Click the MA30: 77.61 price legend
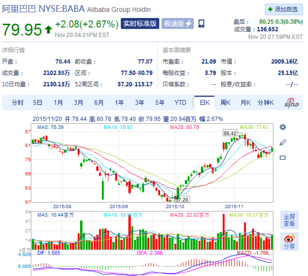The width and height of the screenshot is (308, 276). pos(254,127)
